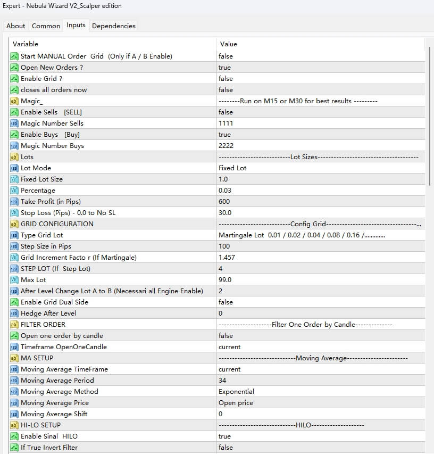Click the boolean icon beside Enable Sinal HILO

[14, 436]
